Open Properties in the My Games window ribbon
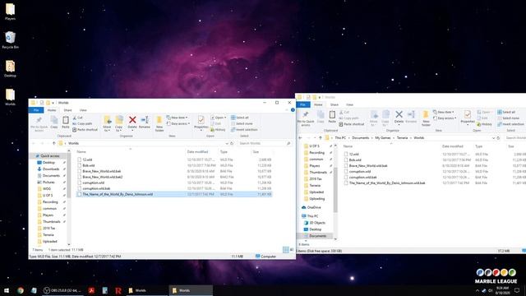The height and width of the screenshot is (296, 526). (x=468, y=117)
